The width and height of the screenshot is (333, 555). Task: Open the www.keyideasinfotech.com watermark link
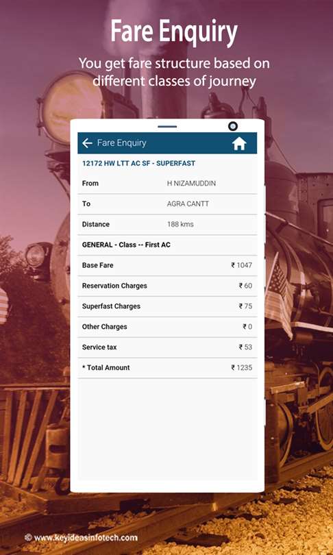coord(81,538)
